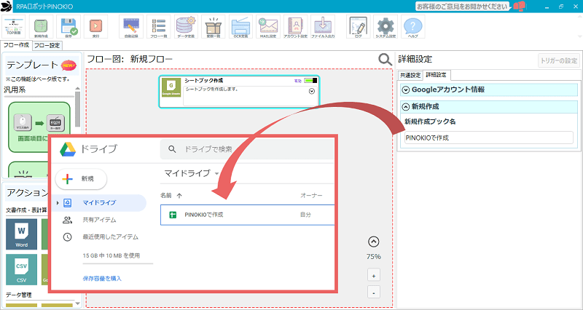Open the 共通設定 tab
The height and width of the screenshot is (310, 583).
click(x=410, y=76)
